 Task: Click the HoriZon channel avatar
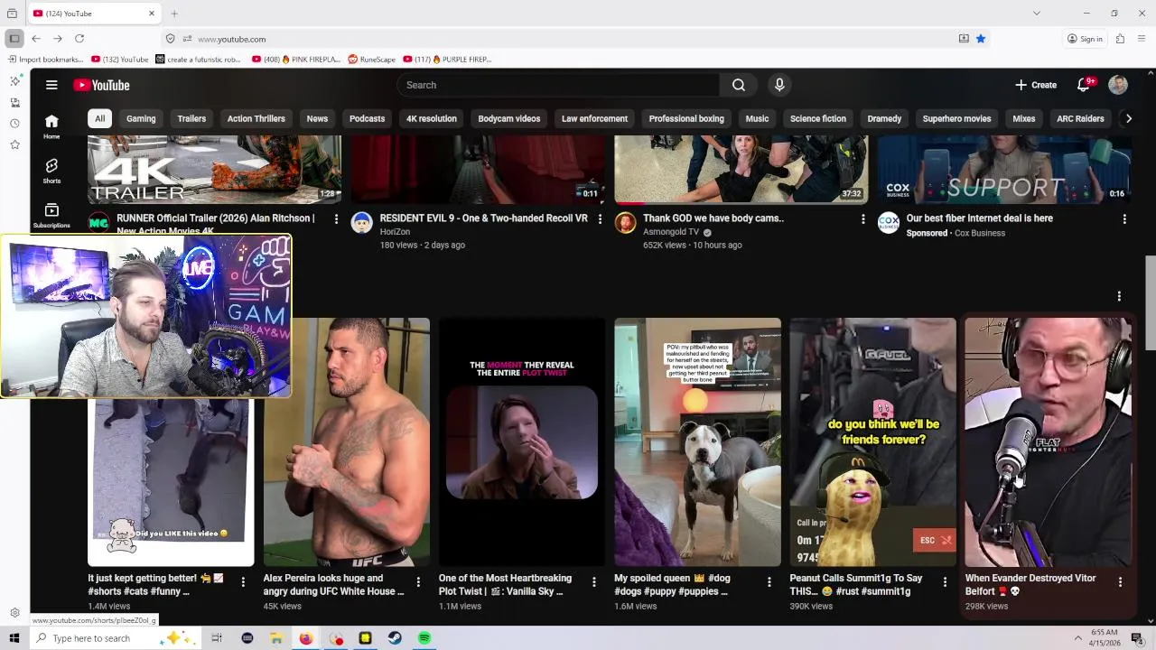(x=362, y=223)
